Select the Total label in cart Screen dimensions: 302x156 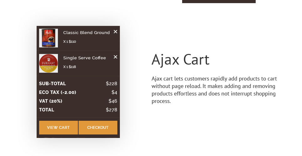coord(47,110)
